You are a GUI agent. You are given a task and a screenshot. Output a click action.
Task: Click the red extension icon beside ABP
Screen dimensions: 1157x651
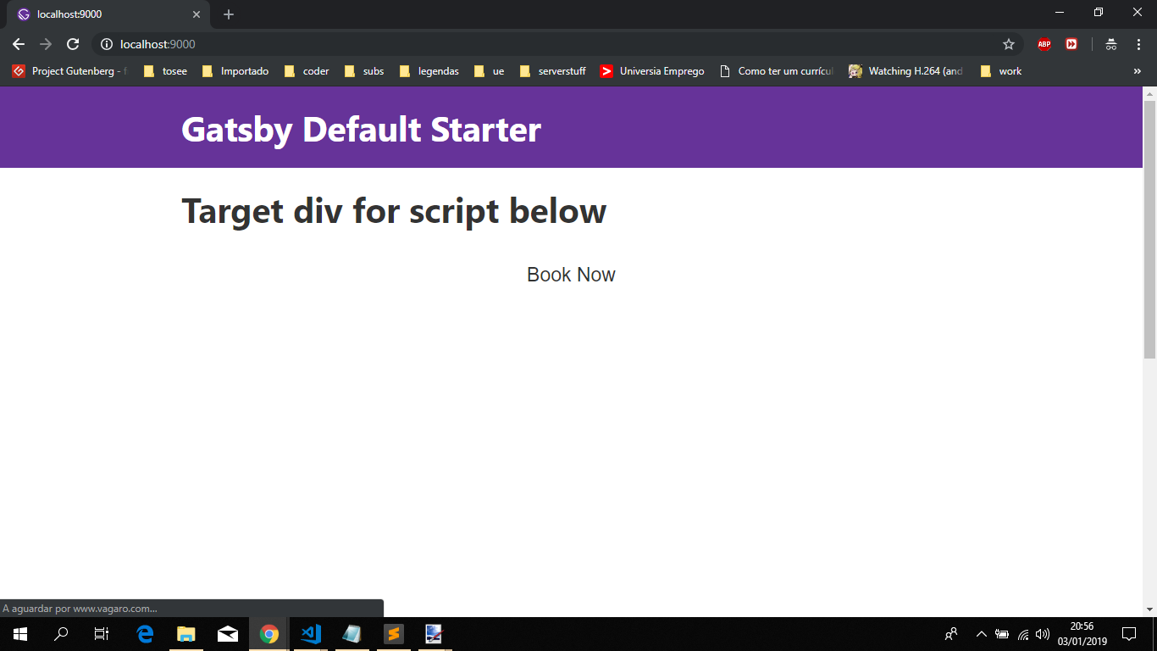click(1071, 44)
